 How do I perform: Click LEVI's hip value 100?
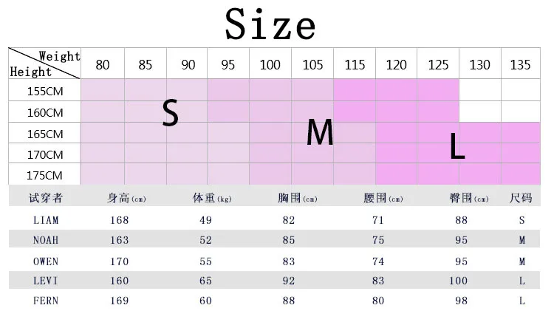coord(458,281)
